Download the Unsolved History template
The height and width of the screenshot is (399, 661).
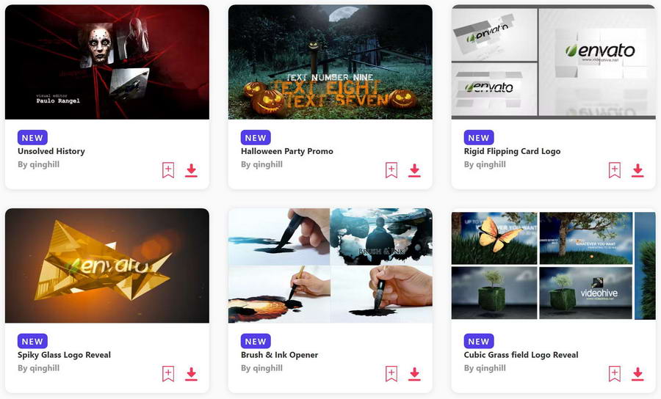pos(191,170)
